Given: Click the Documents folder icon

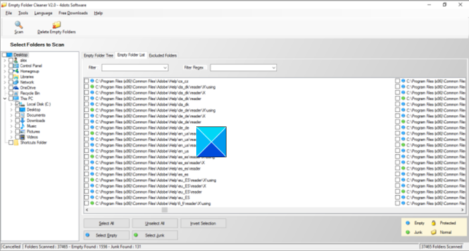Looking at the screenshot, I should pyautogui.click(x=22, y=115).
